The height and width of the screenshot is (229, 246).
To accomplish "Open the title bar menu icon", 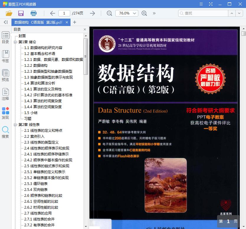I will click(x=201, y=4).
